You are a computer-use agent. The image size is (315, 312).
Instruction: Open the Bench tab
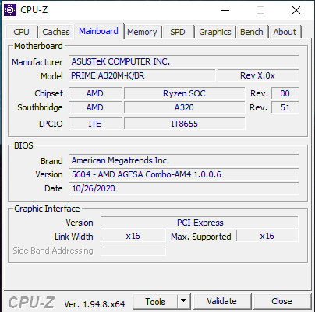pos(252,32)
